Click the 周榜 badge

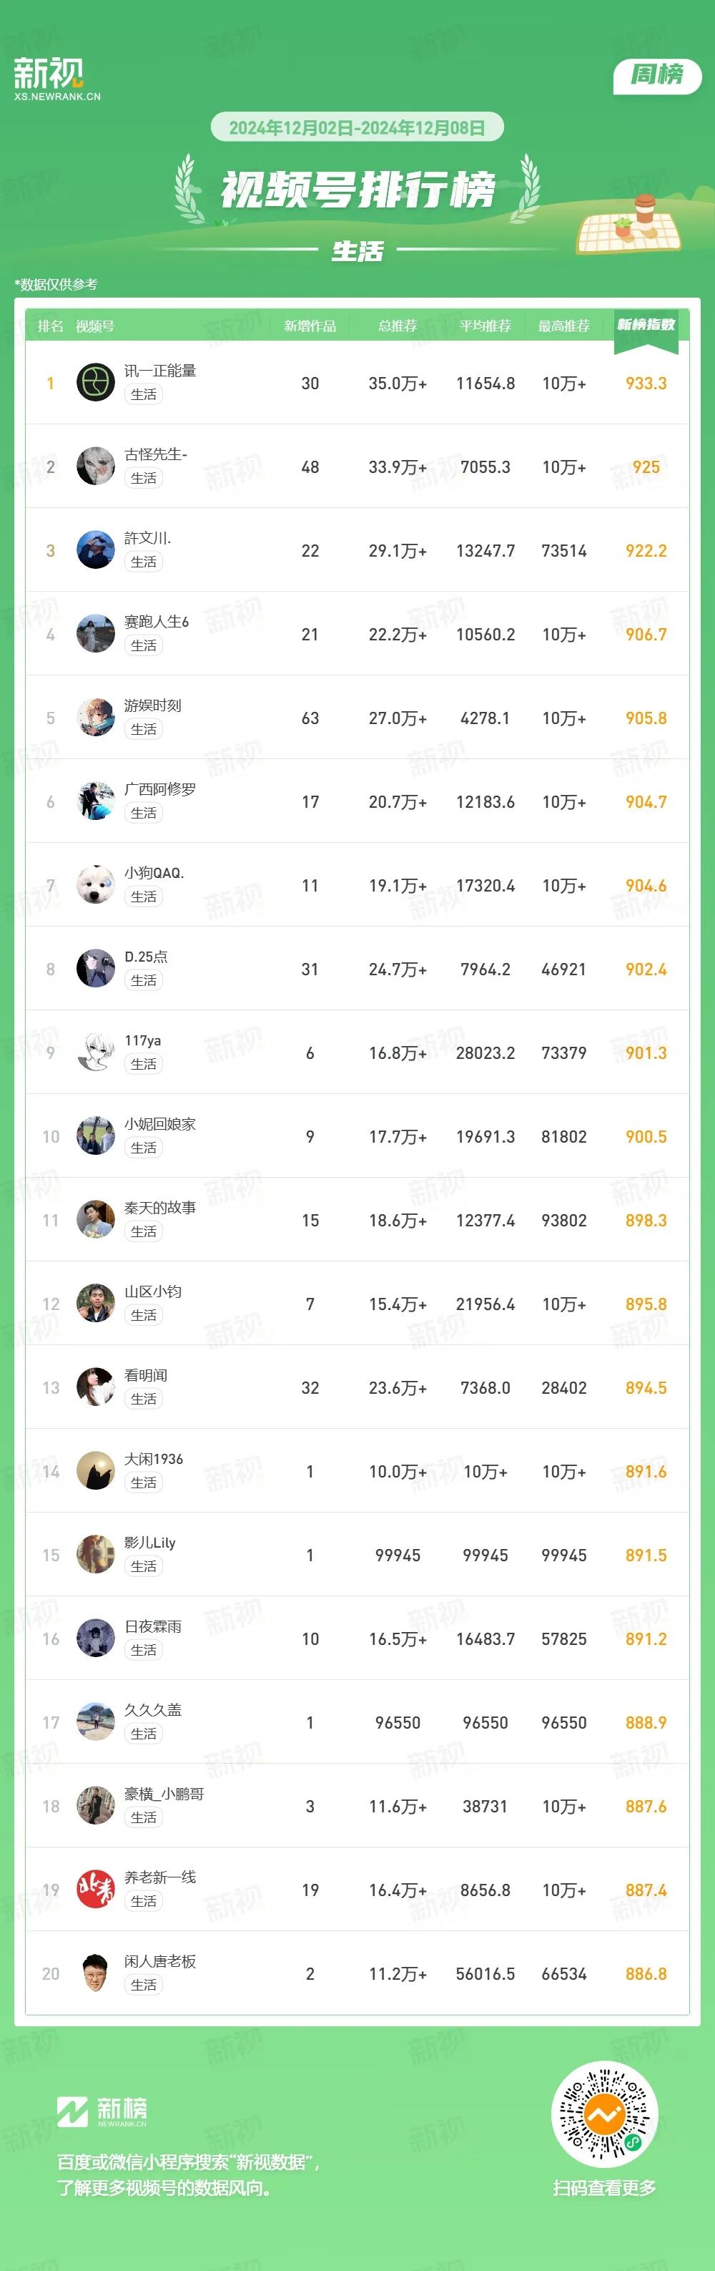(x=657, y=75)
